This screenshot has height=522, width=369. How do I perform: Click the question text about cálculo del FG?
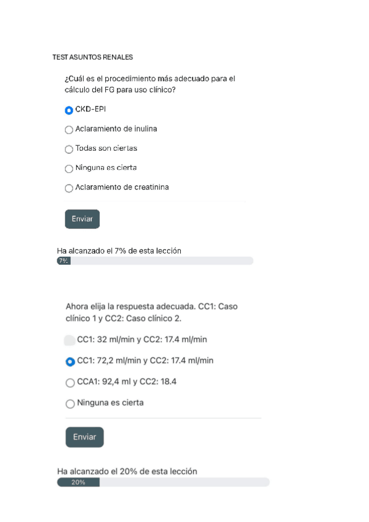click(149, 84)
